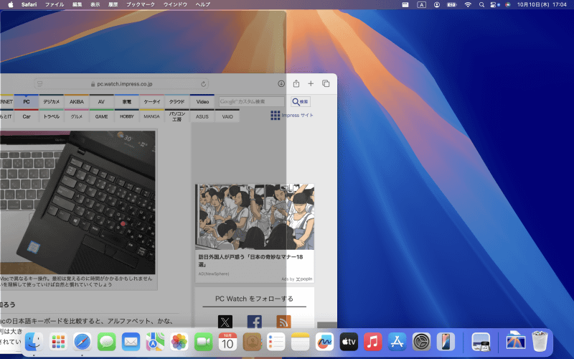The width and height of the screenshot is (574, 359).
Task: Click the ThinkPad keyboard article photo
Action: 77,202
